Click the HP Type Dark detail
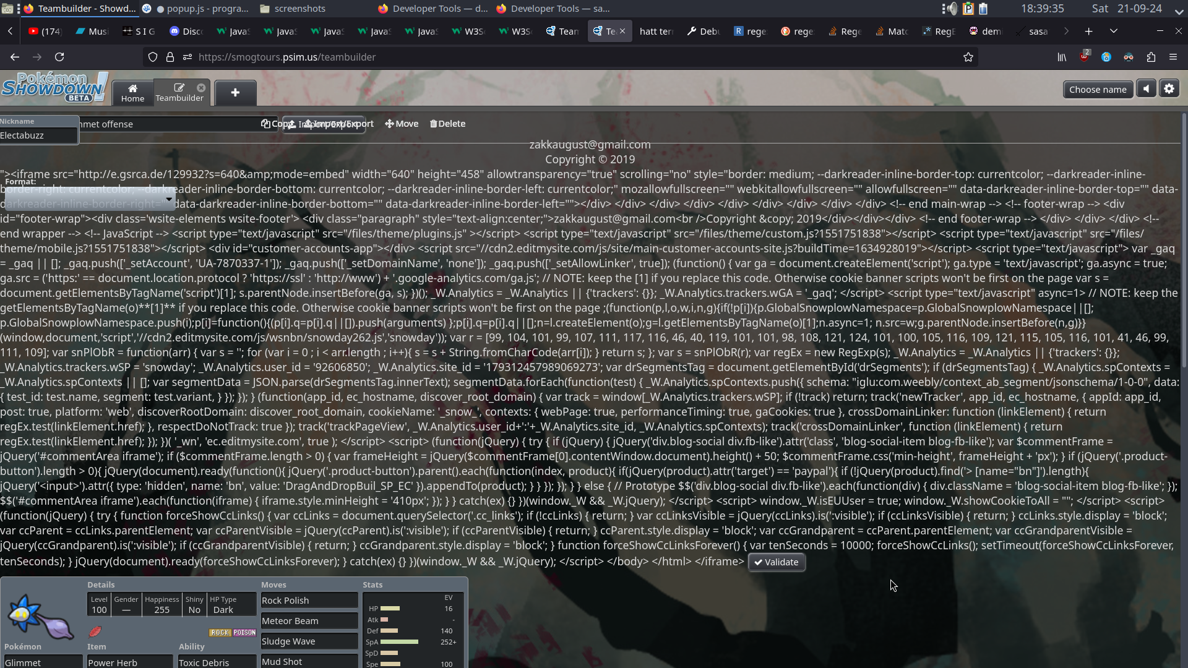 coord(223,604)
